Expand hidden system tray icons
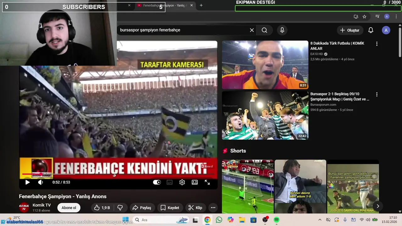 (x=320, y=220)
